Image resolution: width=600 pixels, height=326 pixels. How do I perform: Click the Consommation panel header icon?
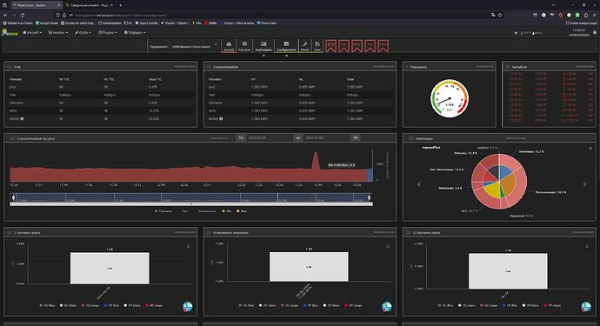[209, 67]
